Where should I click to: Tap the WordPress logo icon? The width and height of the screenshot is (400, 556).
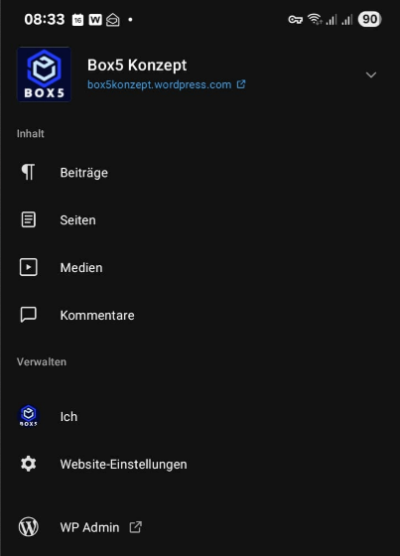[x=29, y=526]
